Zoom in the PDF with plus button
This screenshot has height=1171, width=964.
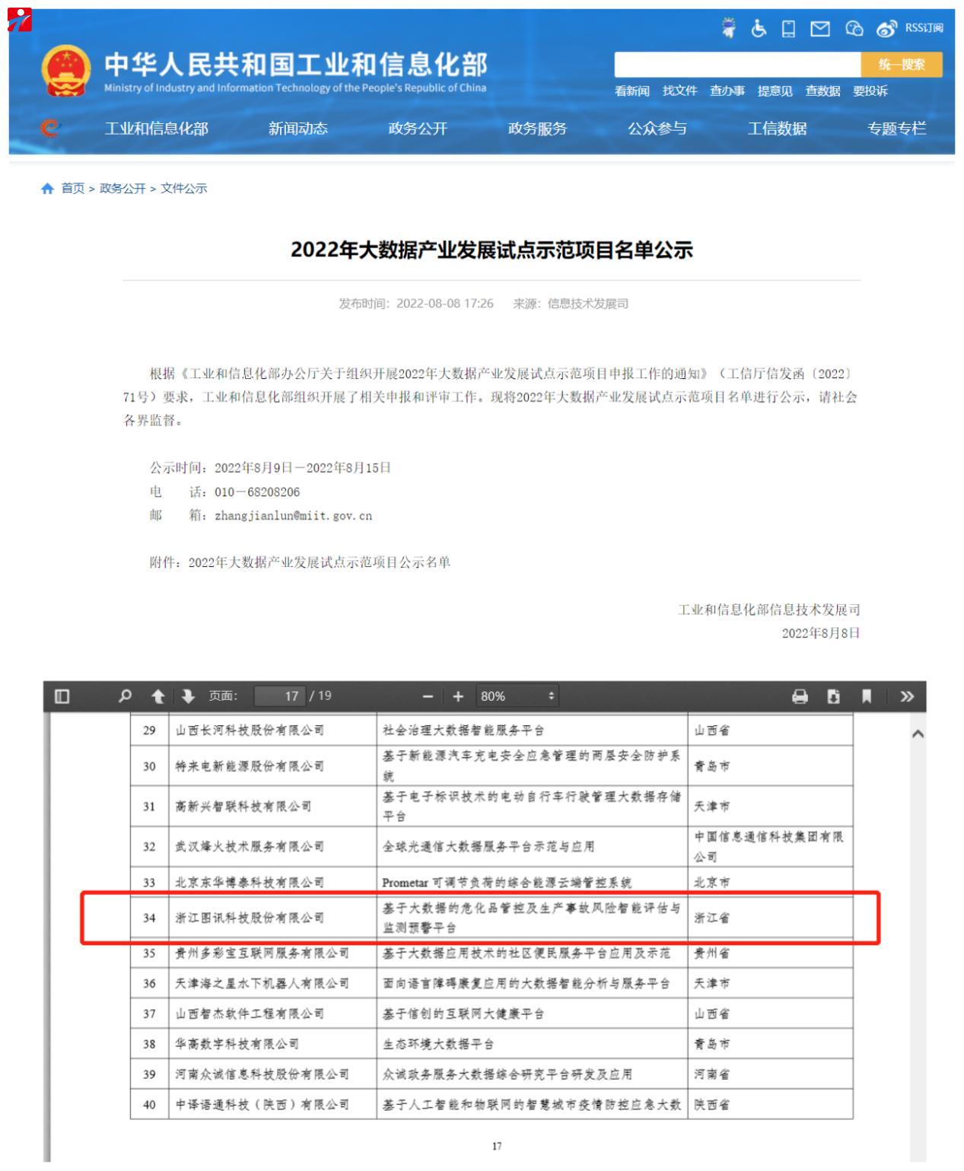point(458,696)
